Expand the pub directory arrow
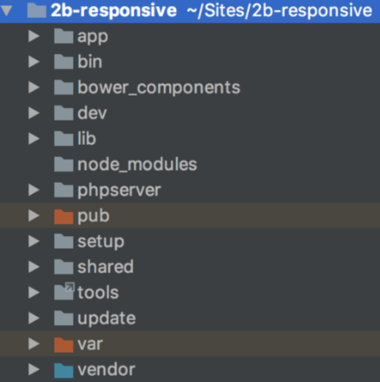Screen dimensions: 380x382 [x=34, y=216]
